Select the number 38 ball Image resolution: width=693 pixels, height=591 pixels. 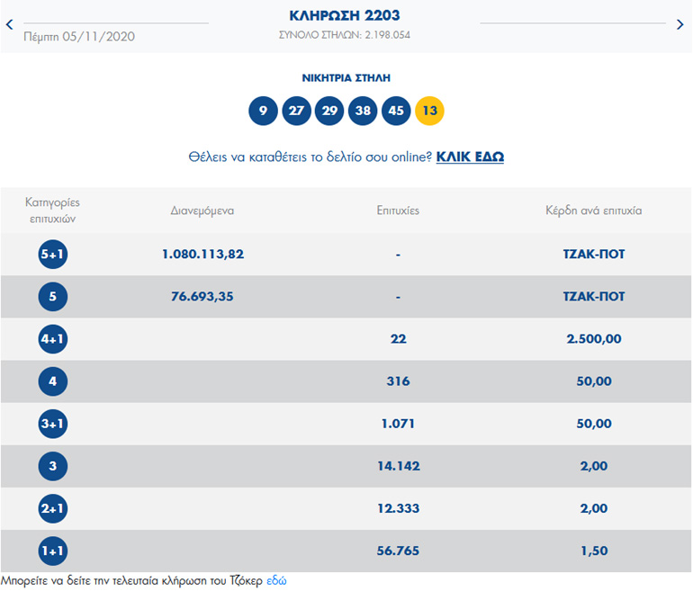pyautogui.click(x=363, y=111)
